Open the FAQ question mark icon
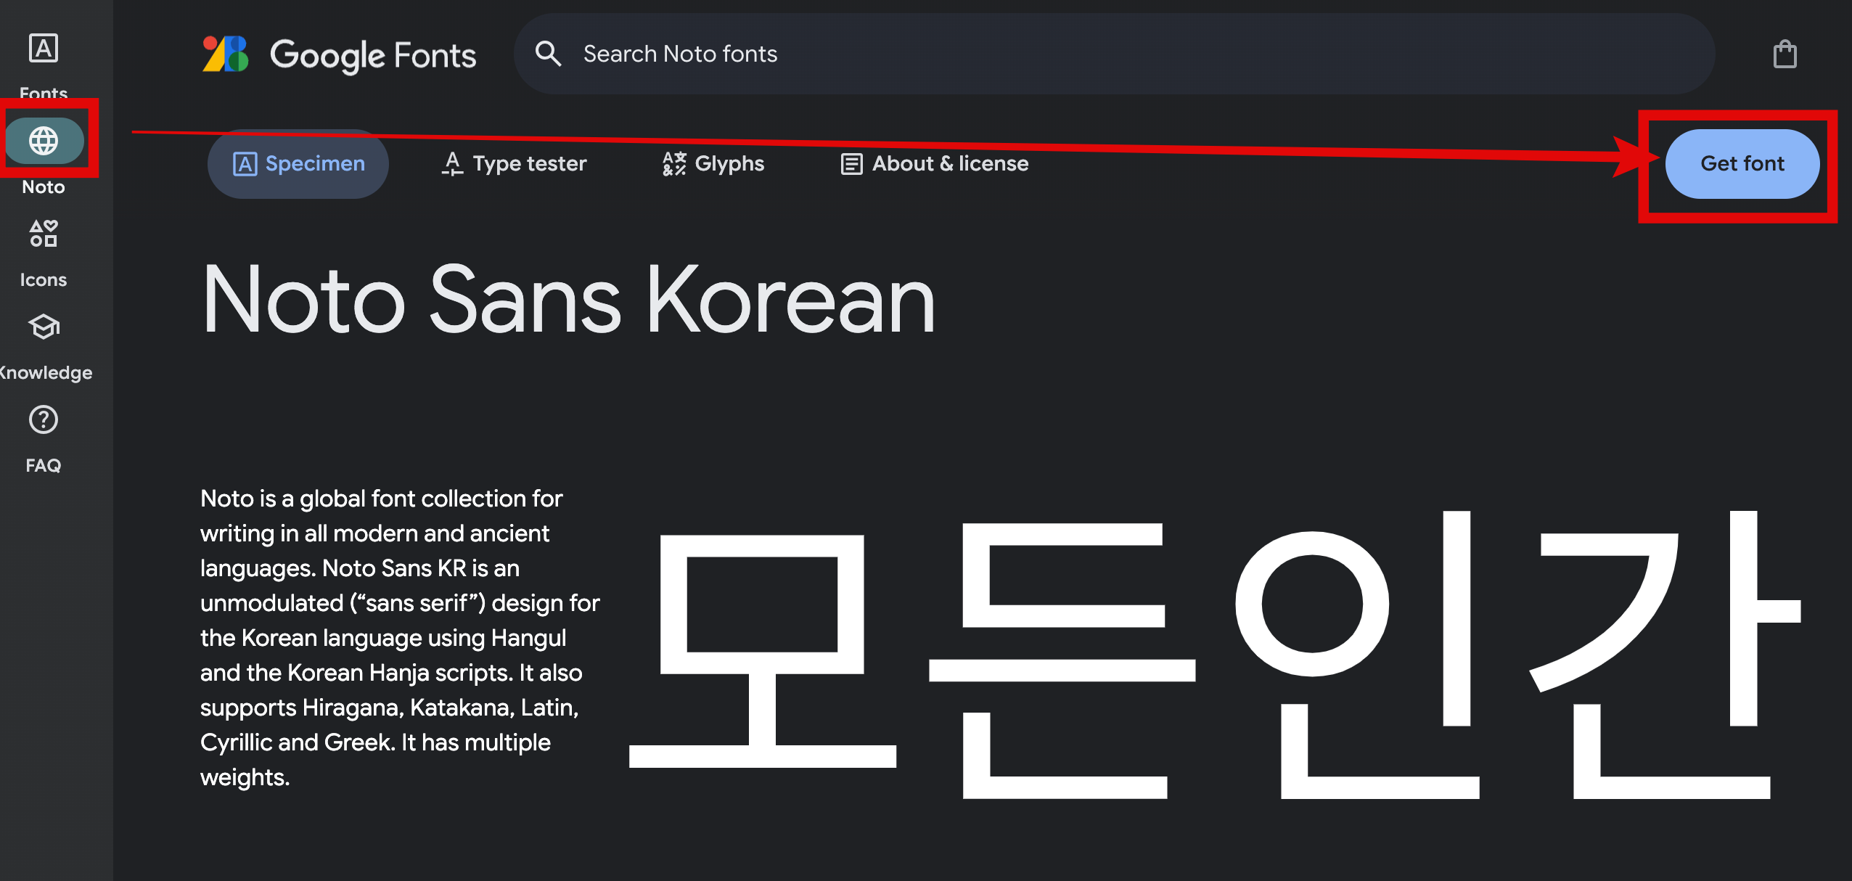The width and height of the screenshot is (1852, 881). 44,419
